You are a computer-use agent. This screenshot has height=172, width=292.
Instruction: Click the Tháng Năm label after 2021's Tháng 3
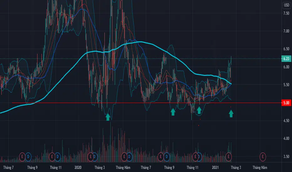click(x=260, y=168)
